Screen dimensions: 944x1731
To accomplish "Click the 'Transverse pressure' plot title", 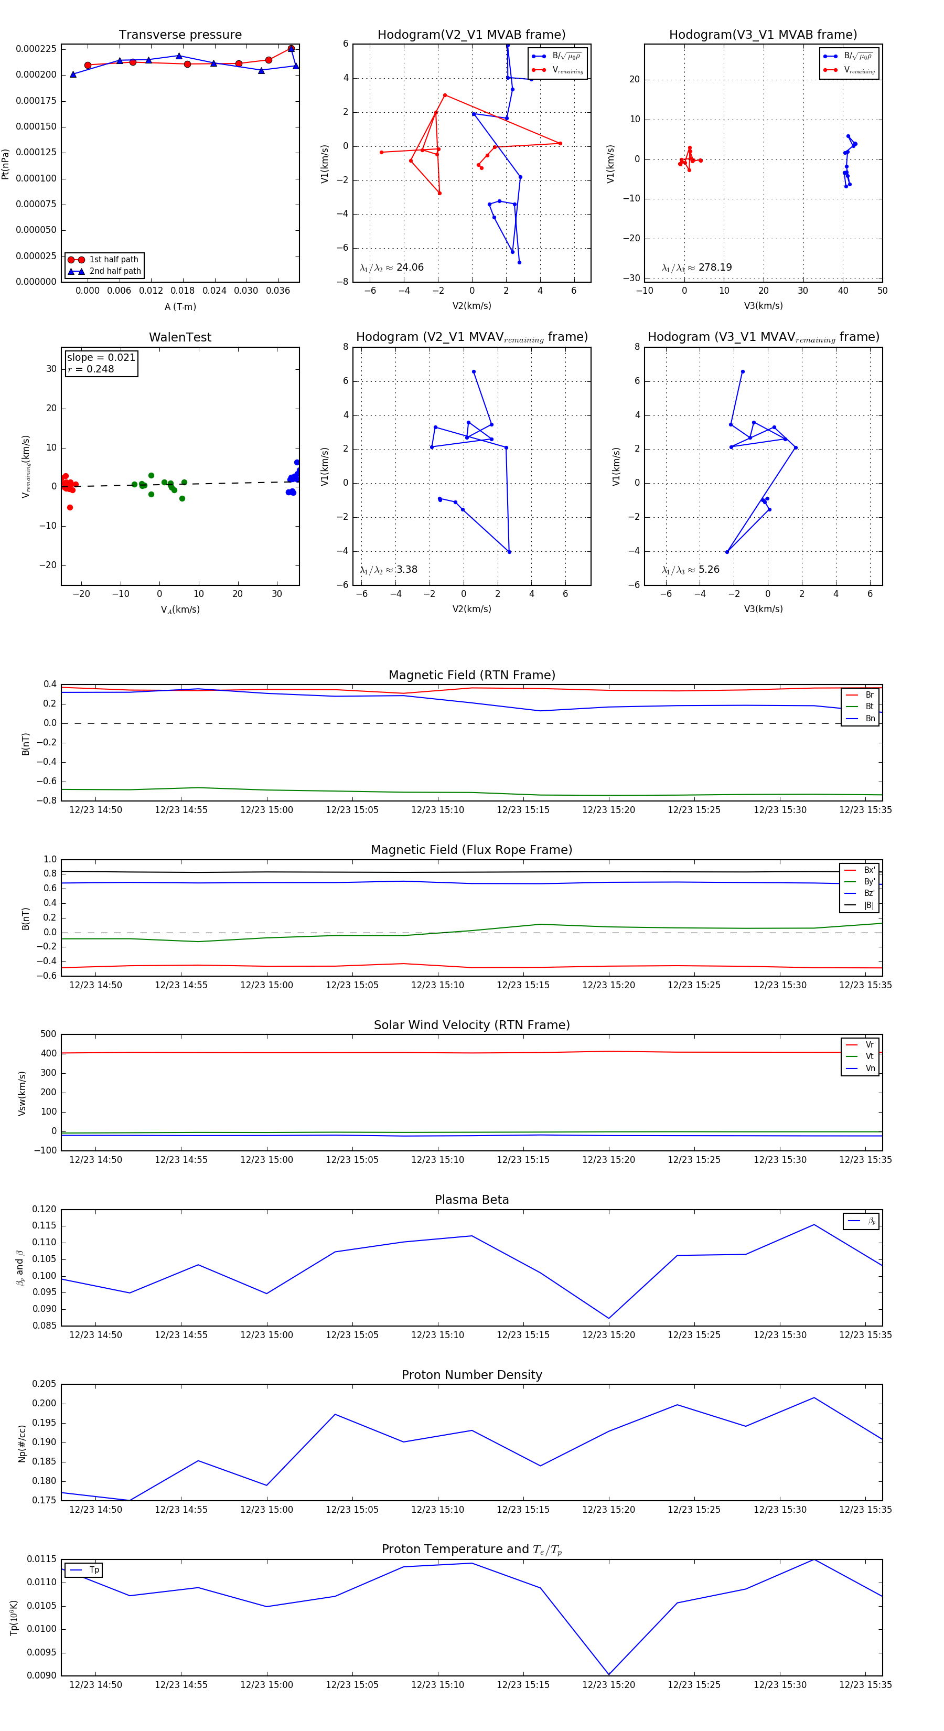I will [180, 35].
